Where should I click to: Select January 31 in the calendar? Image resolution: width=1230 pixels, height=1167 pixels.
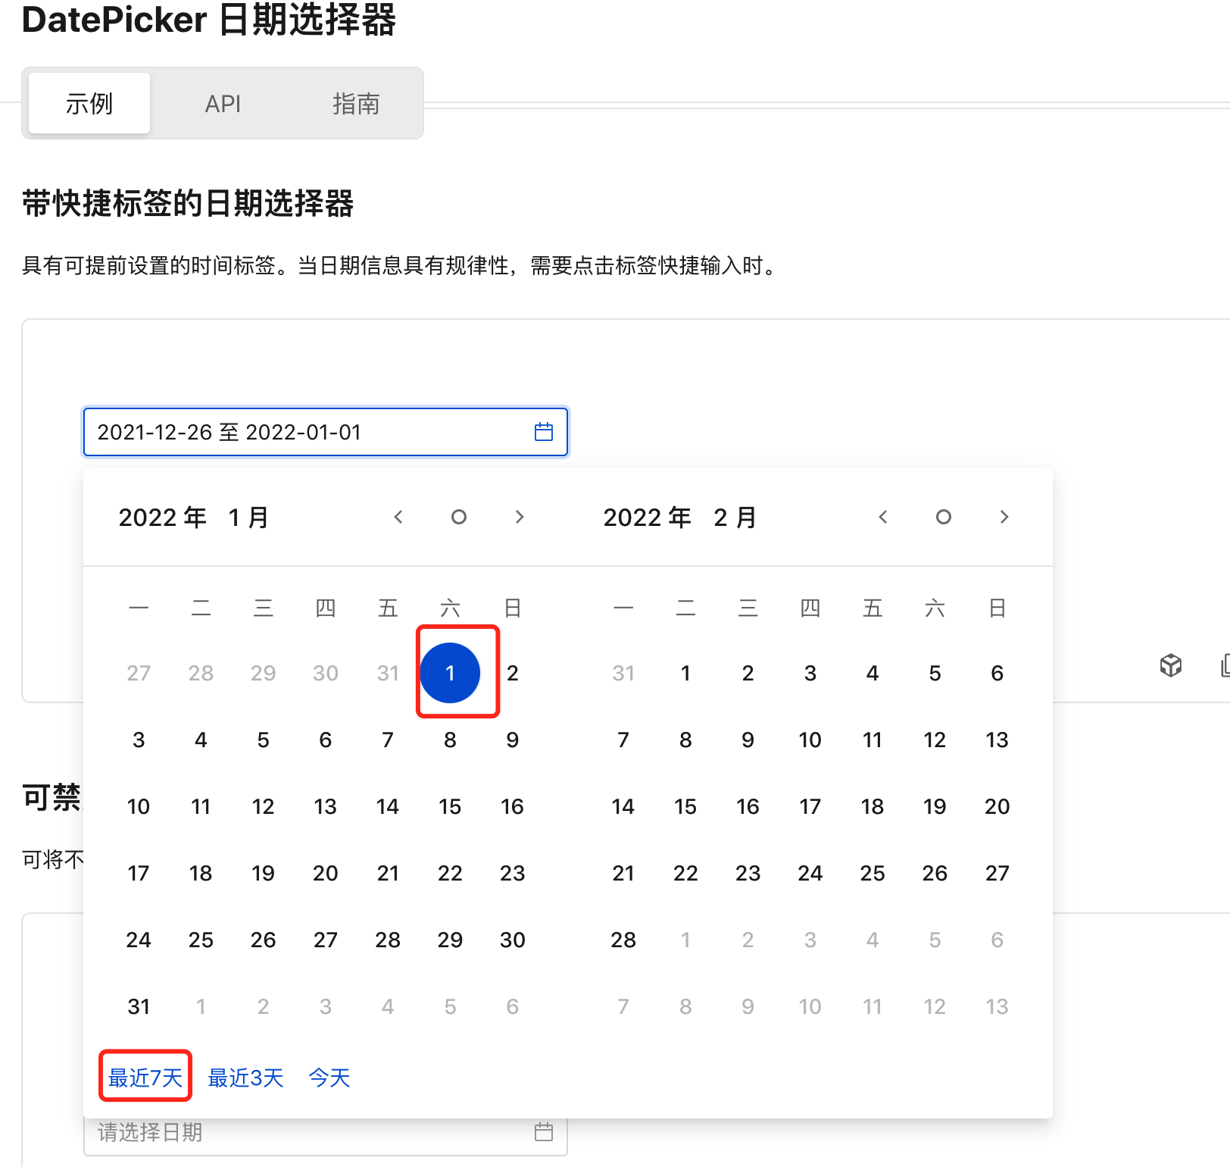(x=139, y=1006)
